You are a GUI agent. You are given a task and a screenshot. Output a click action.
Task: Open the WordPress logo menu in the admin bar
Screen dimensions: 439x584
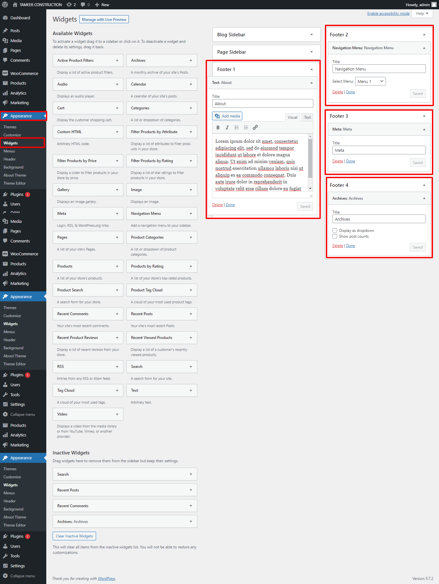(5, 5)
